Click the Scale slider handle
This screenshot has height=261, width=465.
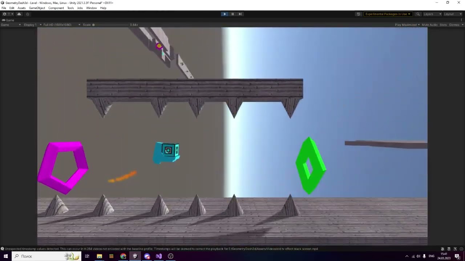click(93, 25)
